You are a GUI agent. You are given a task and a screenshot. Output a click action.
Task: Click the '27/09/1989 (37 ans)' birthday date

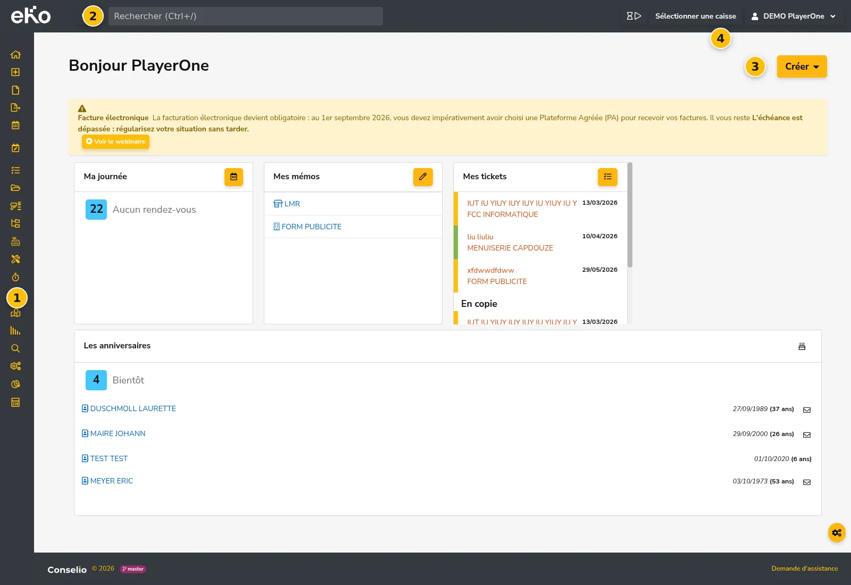pyautogui.click(x=763, y=409)
